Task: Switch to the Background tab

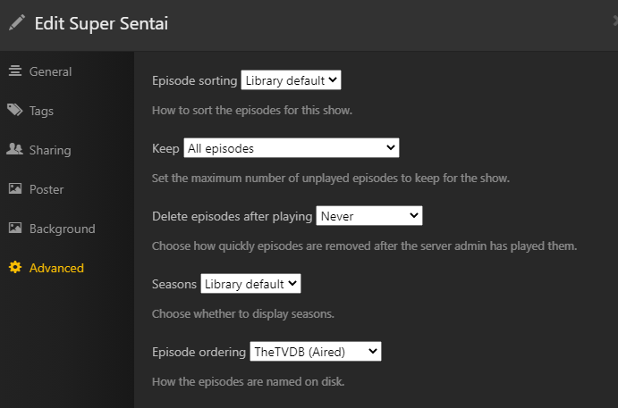Action: [x=62, y=229]
